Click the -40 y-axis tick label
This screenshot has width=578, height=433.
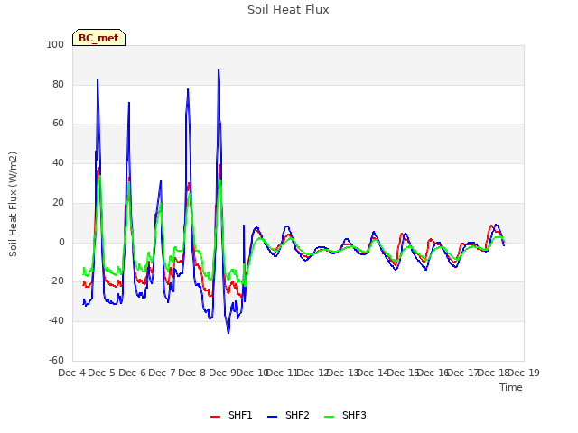click(56, 321)
